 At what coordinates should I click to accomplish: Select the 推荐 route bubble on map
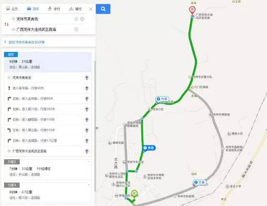point(149,148)
